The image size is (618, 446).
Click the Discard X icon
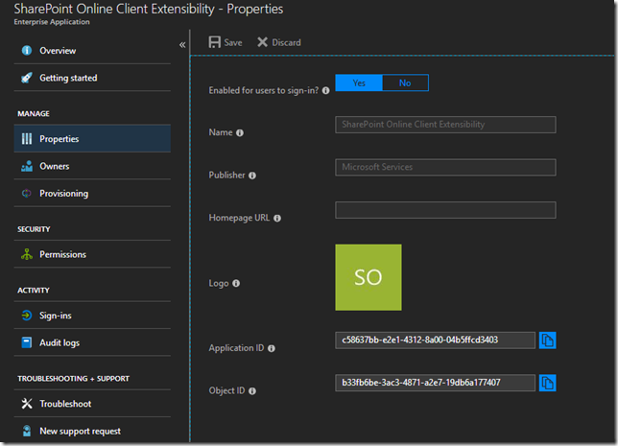click(x=263, y=42)
